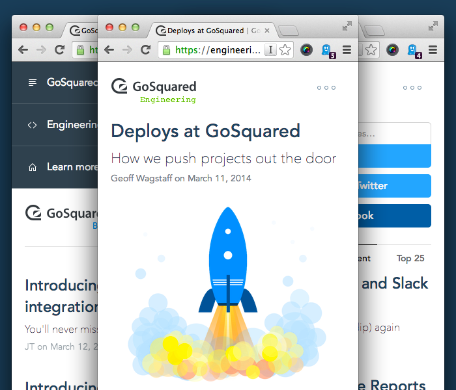The width and height of the screenshot is (456, 390).
Task: Click the home icon beside Learn more
Action: coord(33,168)
